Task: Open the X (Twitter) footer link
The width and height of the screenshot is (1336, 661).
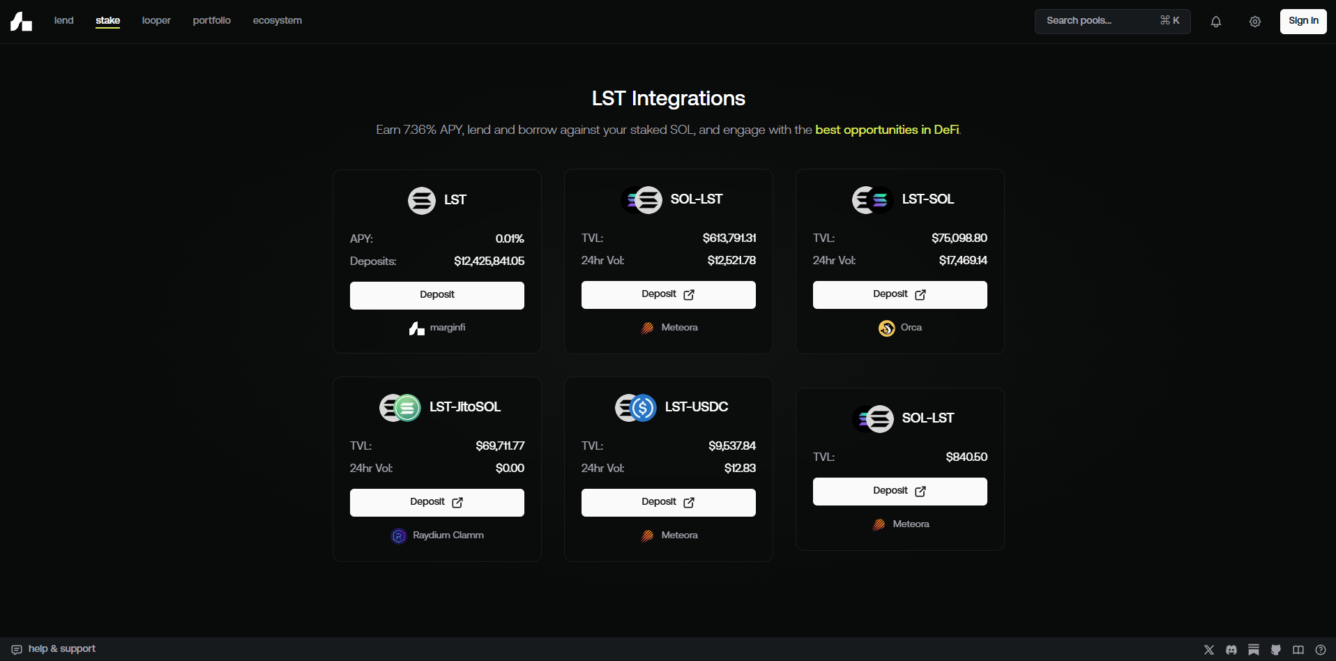Action: [x=1209, y=650]
